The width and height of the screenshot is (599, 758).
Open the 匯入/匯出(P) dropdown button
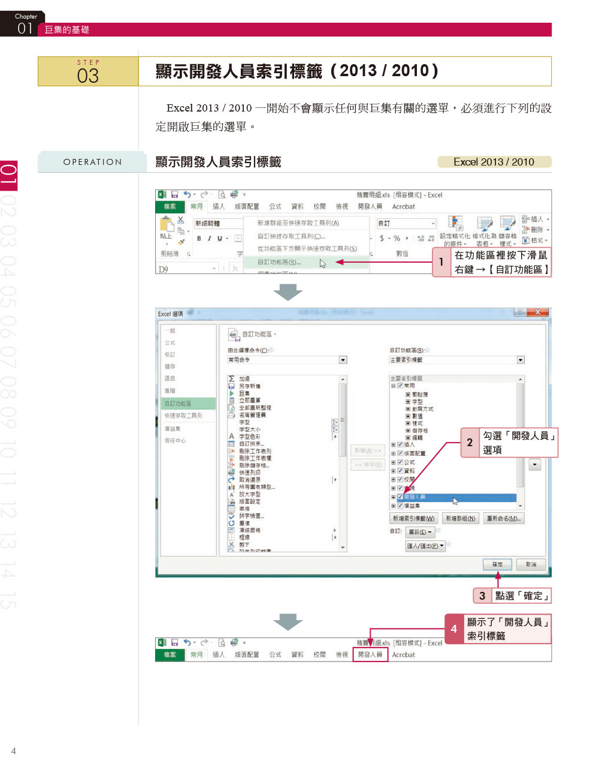pos(425,546)
